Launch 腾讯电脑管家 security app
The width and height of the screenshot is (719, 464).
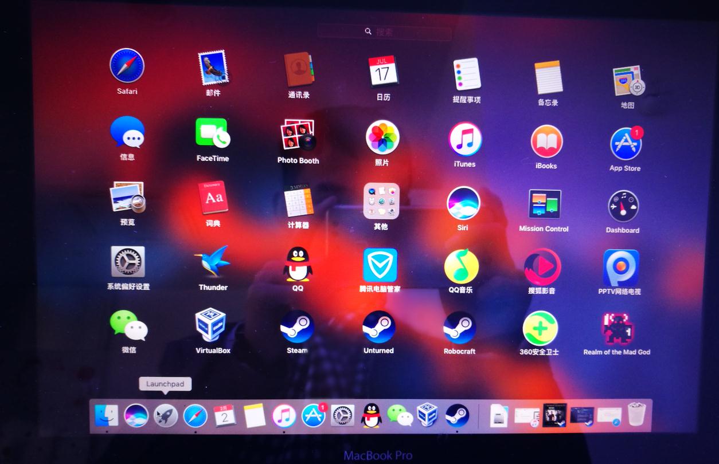(380, 265)
